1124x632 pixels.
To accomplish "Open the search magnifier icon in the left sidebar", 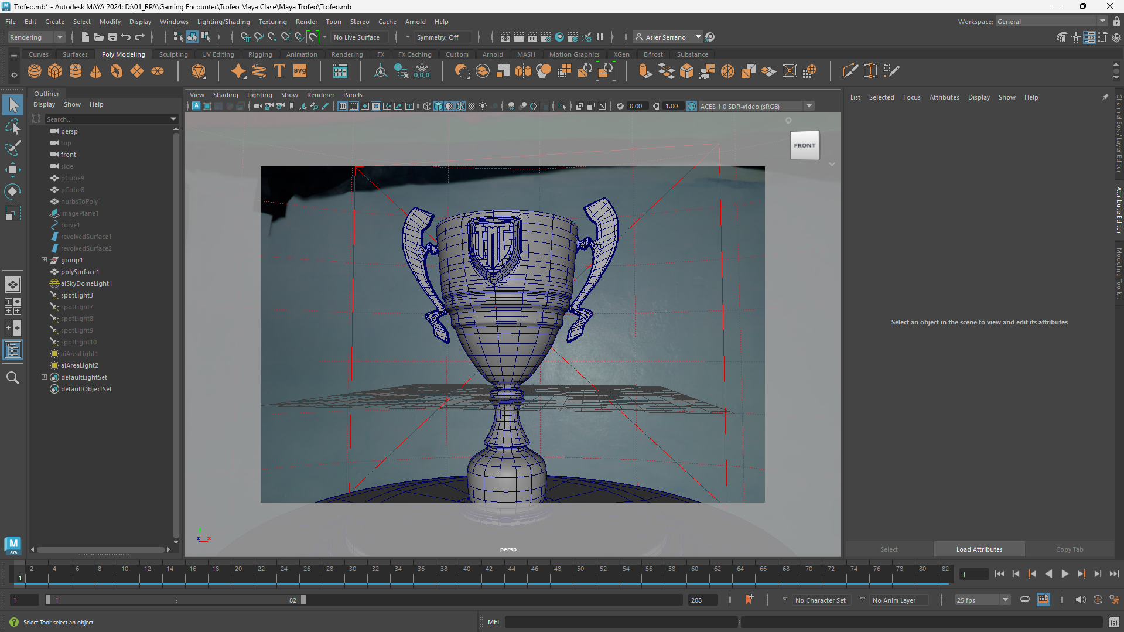I will pos(13,378).
